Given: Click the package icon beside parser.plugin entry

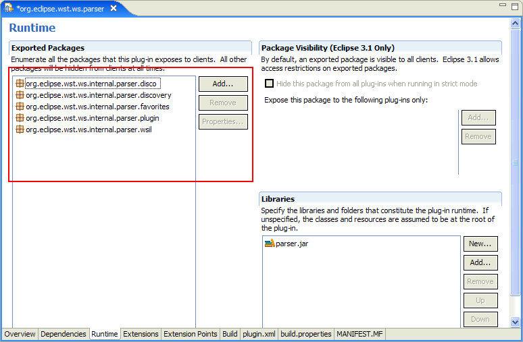Looking at the screenshot, I should 20,117.
